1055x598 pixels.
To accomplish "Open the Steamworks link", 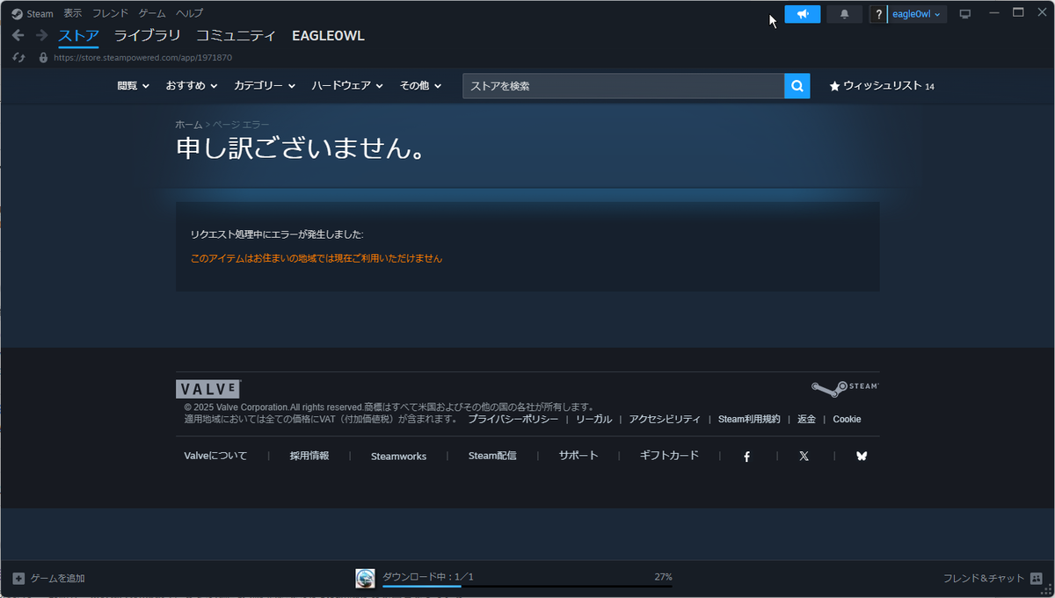I will pos(398,457).
